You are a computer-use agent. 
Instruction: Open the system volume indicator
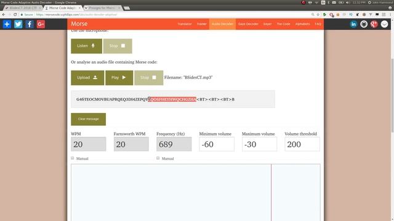[x=348, y=2]
